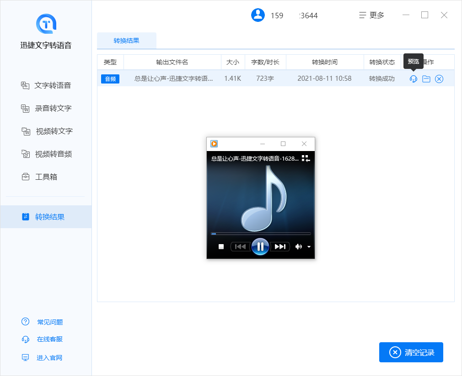Skip to next track in player

[x=280, y=247]
